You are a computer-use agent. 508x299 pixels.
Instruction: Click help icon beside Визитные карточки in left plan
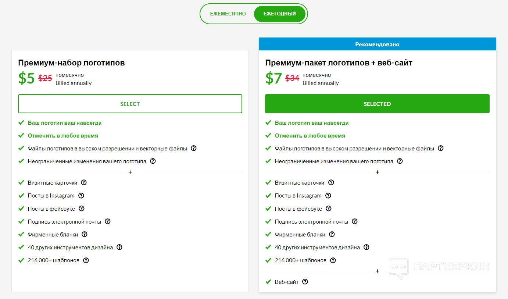pyautogui.click(x=84, y=182)
